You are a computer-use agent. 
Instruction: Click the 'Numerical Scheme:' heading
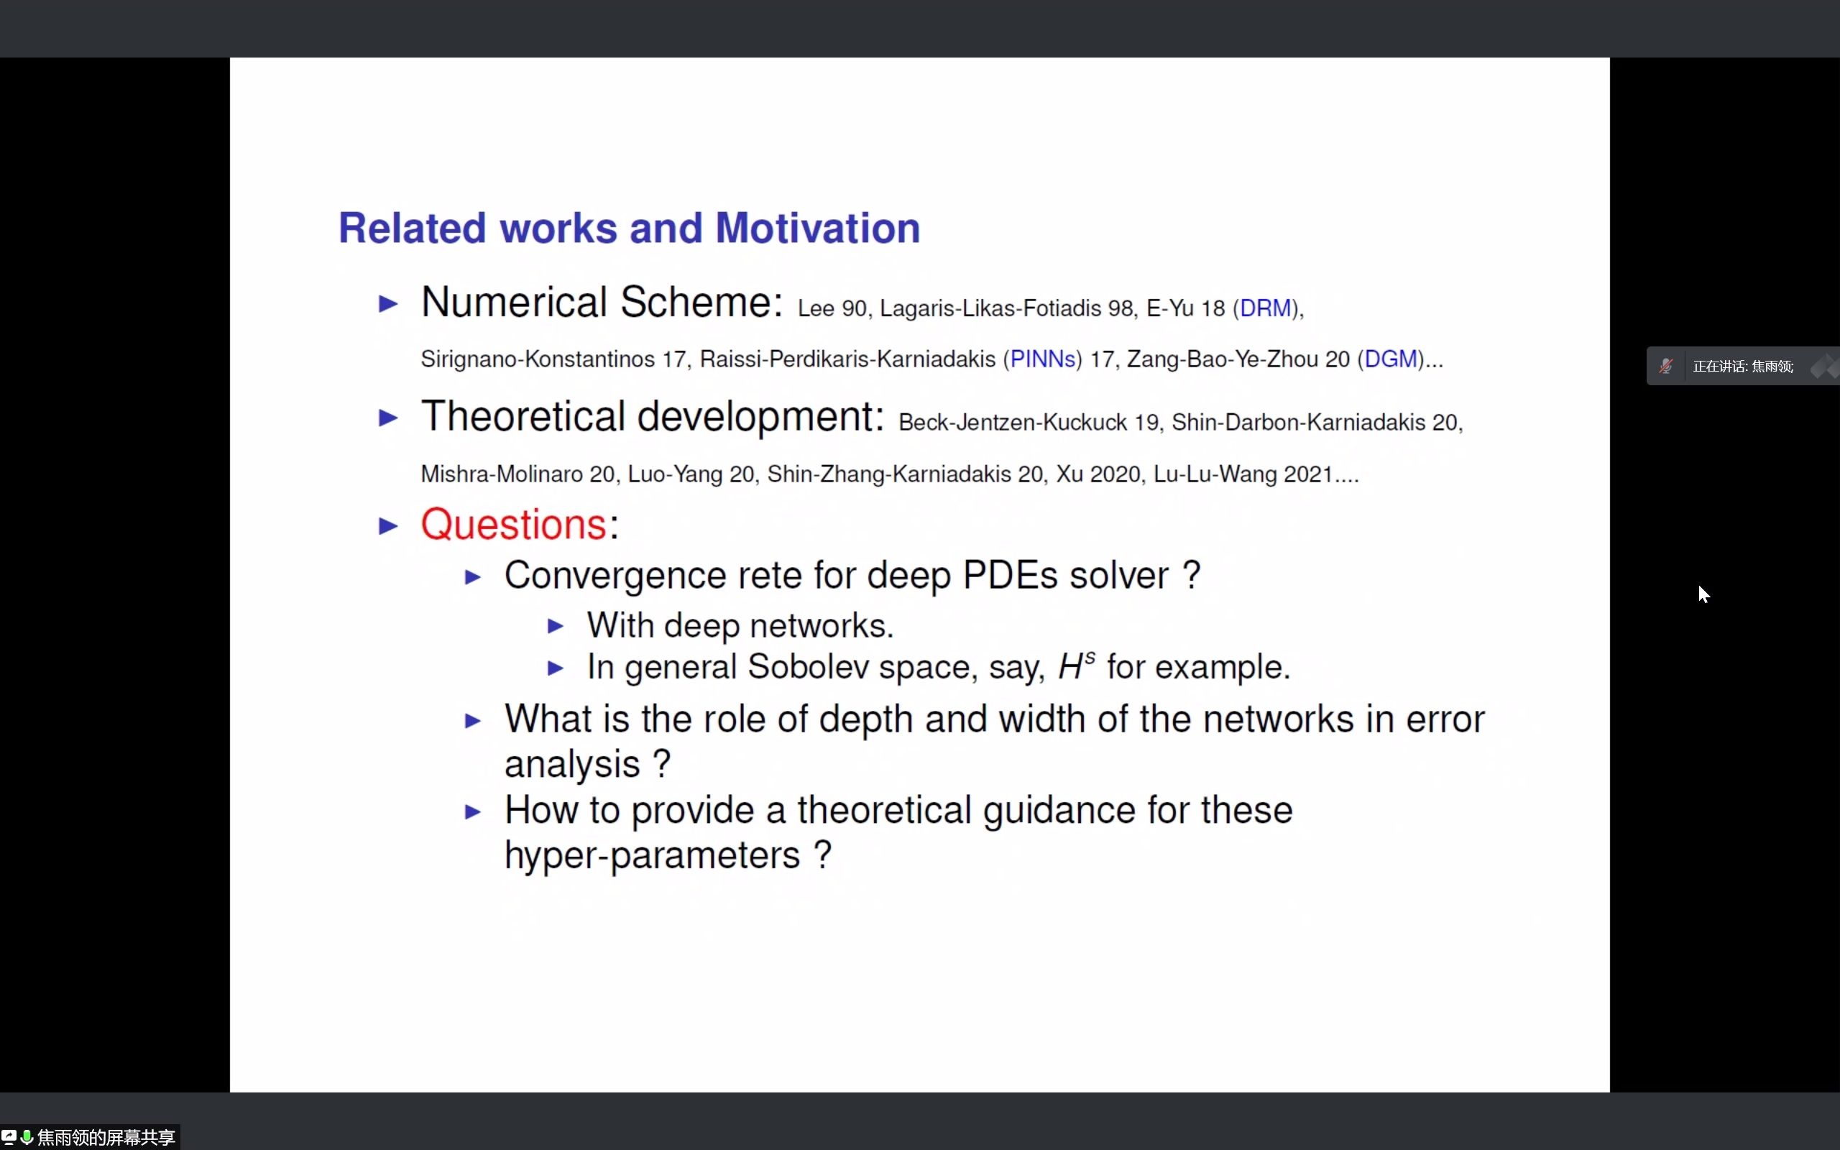(x=602, y=302)
